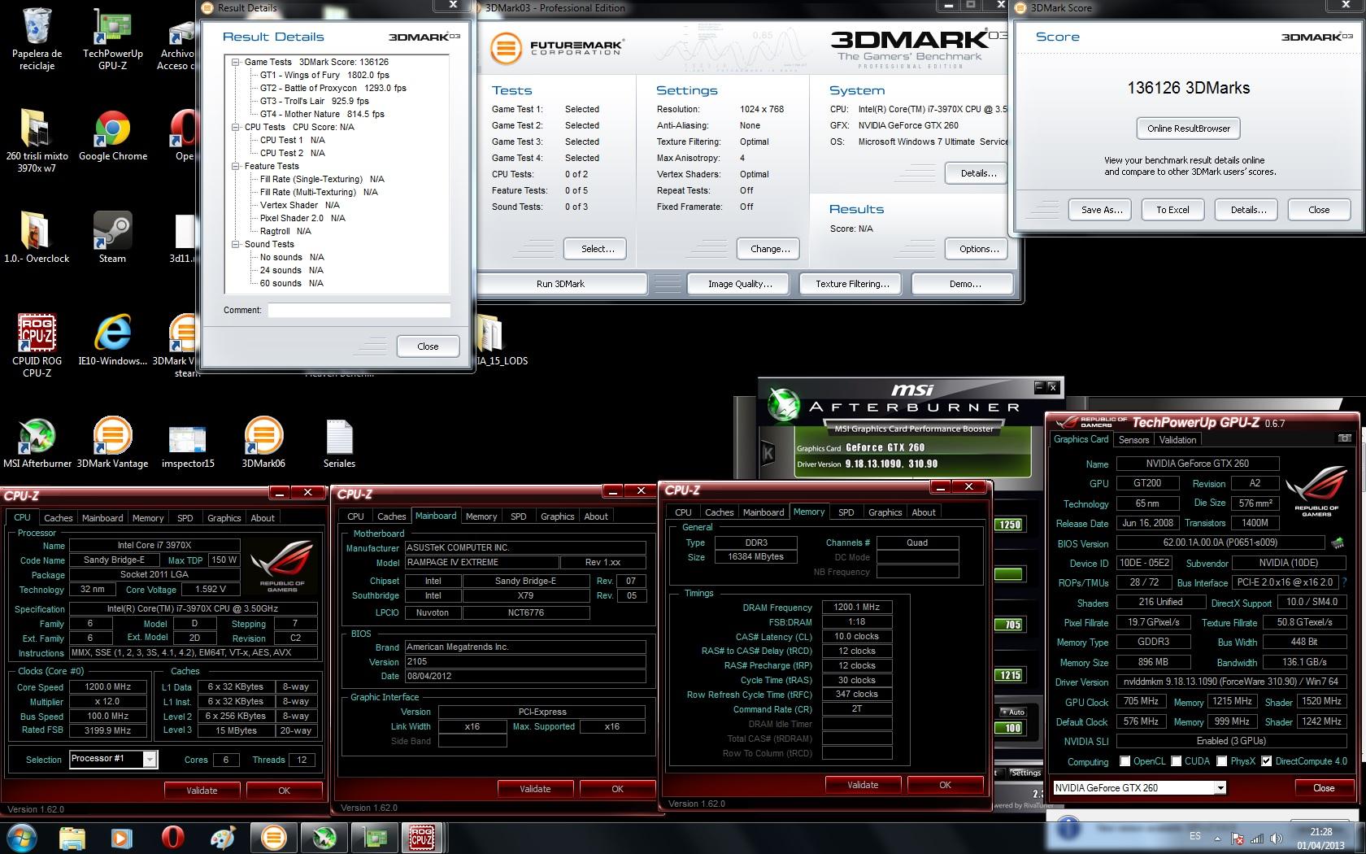The image size is (1366, 854).
Task: Click the Texture Filtering... button
Action: click(x=852, y=284)
